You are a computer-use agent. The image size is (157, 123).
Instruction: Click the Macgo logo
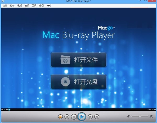pos(106,28)
